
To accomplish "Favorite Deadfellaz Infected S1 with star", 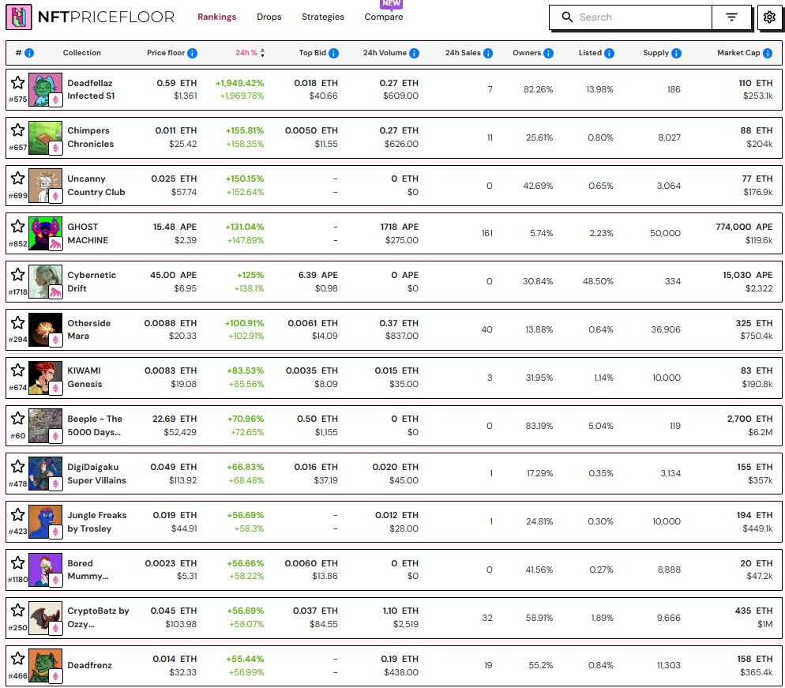I will [17, 82].
